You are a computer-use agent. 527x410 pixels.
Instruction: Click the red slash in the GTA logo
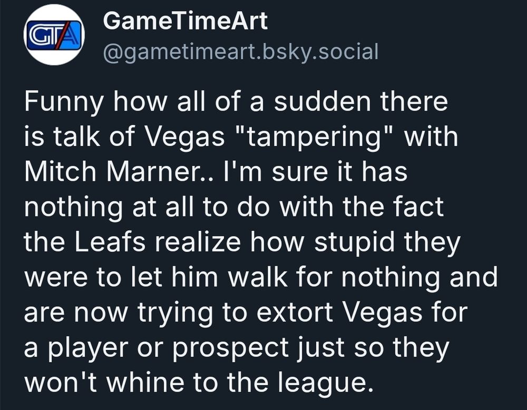(63, 35)
